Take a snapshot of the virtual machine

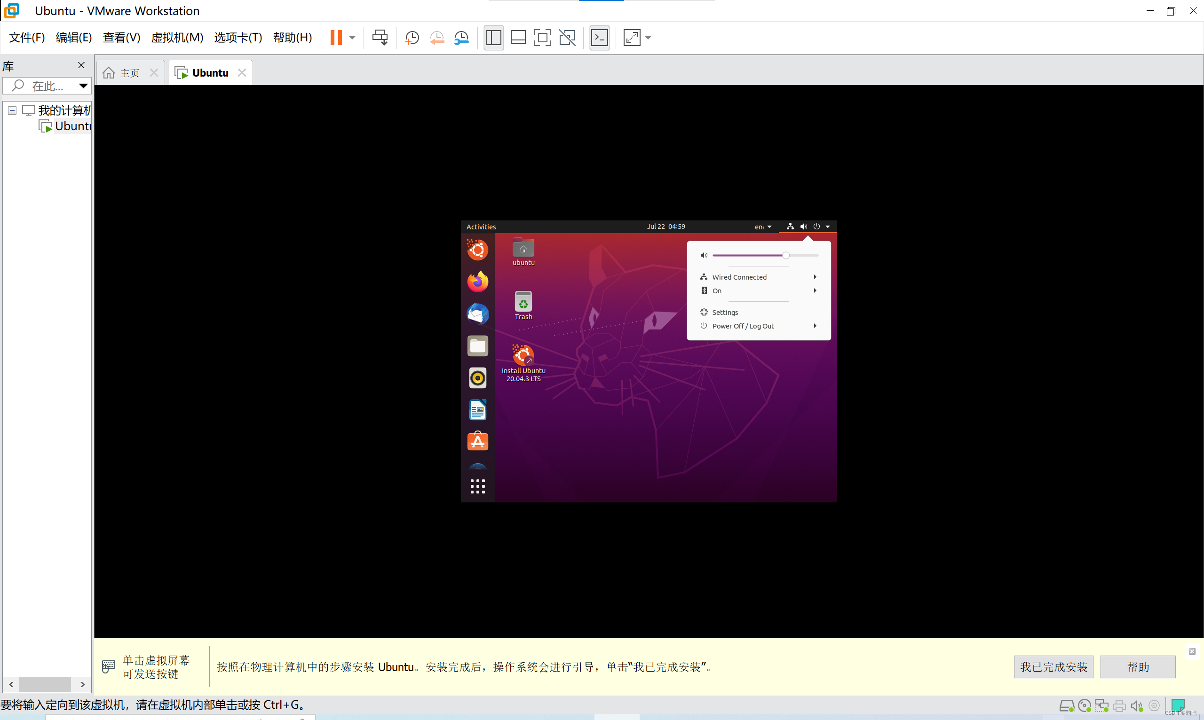click(412, 37)
